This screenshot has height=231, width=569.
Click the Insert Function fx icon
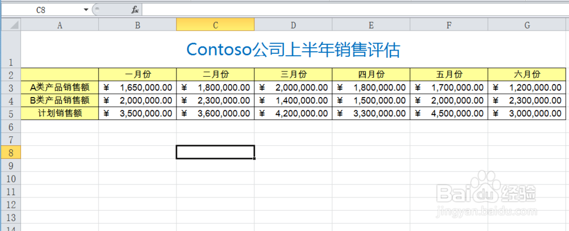coord(135,10)
